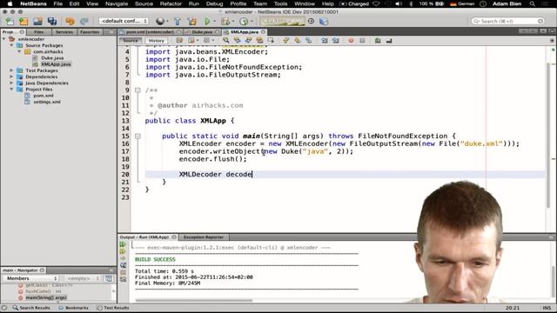Collapse the Source Packages tree node
The height and width of the screenshot is (313, 557).
(11, 45)
